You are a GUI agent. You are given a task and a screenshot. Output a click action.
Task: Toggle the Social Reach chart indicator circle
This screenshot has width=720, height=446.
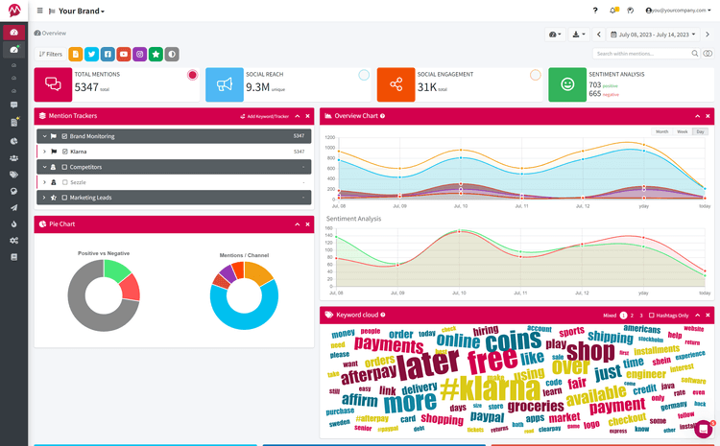[364, 75]
